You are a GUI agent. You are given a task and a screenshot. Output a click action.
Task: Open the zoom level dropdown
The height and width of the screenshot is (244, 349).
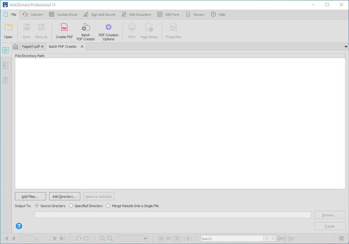[x=145, y=238]
